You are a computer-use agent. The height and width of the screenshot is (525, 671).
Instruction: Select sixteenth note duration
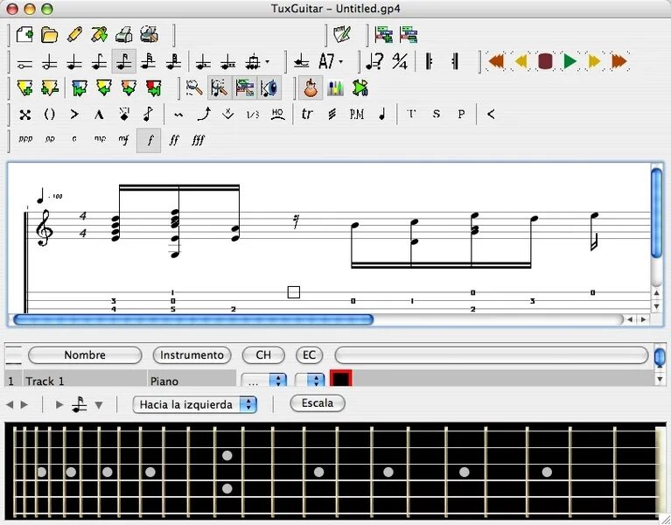pos(124,62)
